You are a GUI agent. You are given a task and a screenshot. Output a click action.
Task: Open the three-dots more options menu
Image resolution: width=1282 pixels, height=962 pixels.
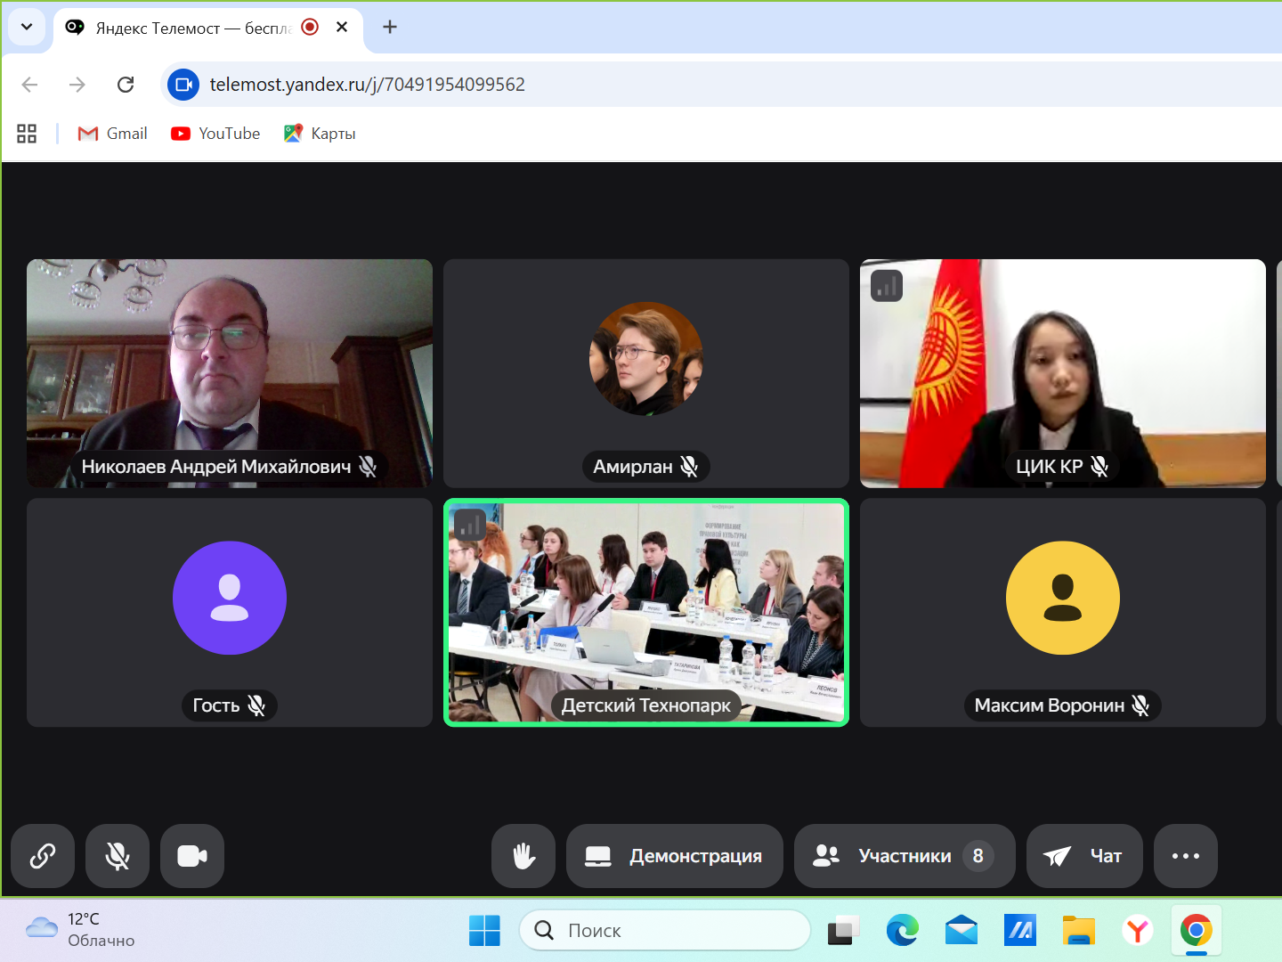pyautogui.click(x=1185, y=856)
